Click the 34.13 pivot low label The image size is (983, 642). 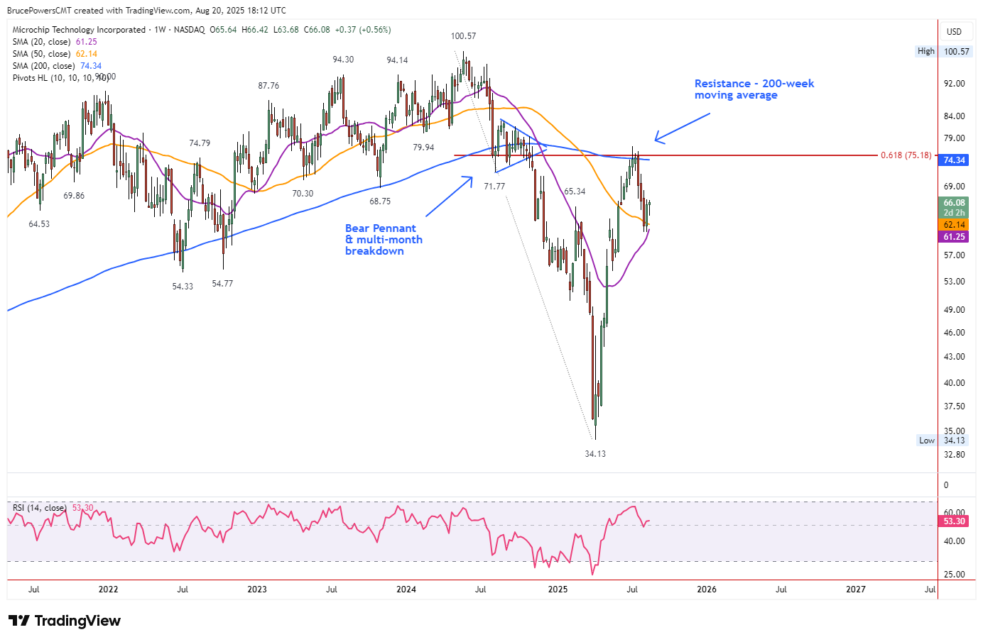click(595, 454)
